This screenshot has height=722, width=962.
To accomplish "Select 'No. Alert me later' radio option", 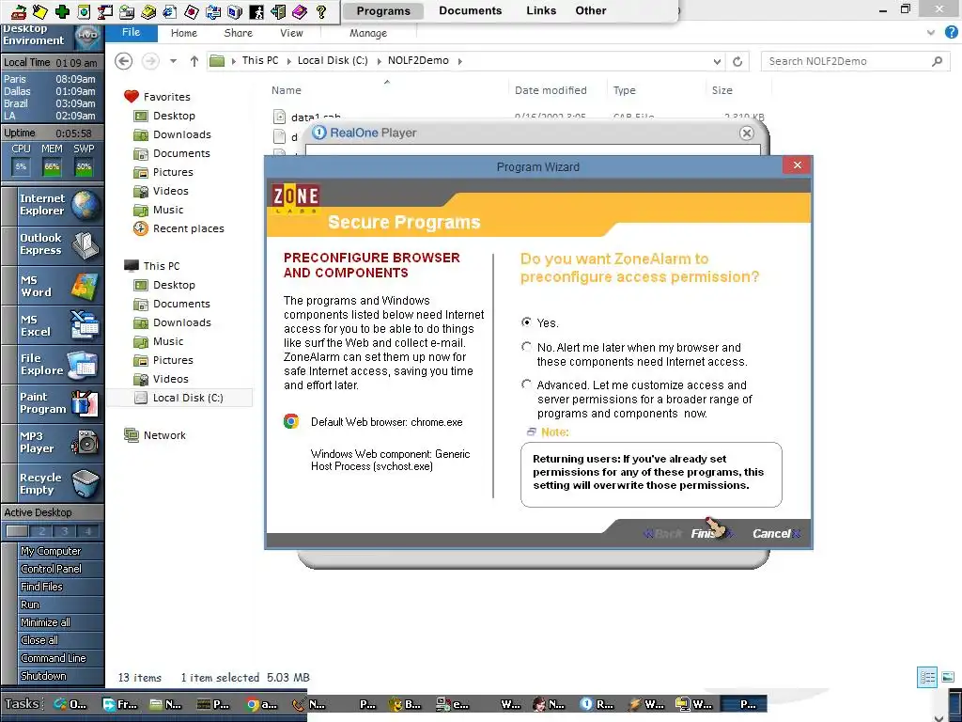I will [526, 346].
